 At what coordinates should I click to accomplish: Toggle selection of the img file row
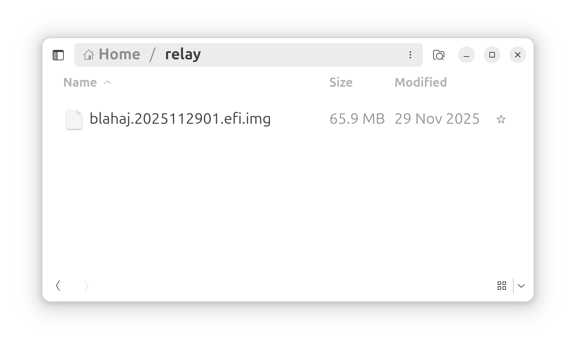(180, 119)
